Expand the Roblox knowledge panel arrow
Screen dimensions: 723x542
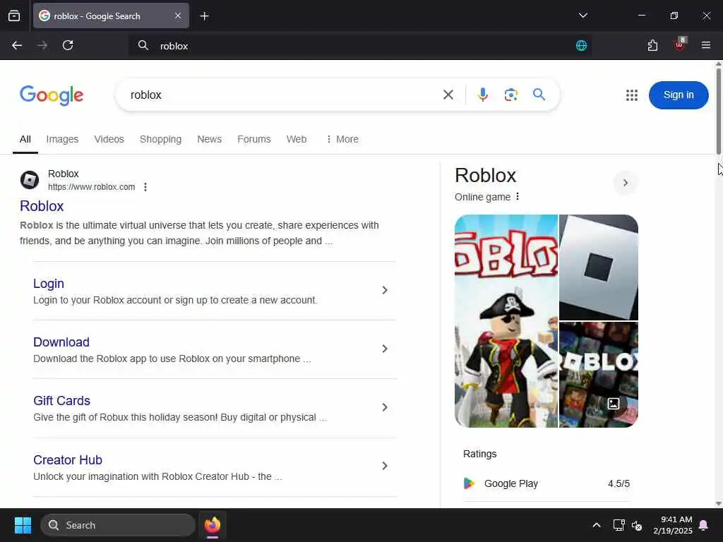(x=626, y=183)
